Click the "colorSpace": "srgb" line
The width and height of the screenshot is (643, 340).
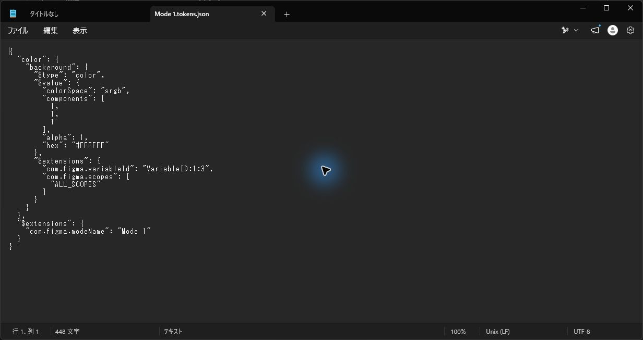tap(86, 91)
